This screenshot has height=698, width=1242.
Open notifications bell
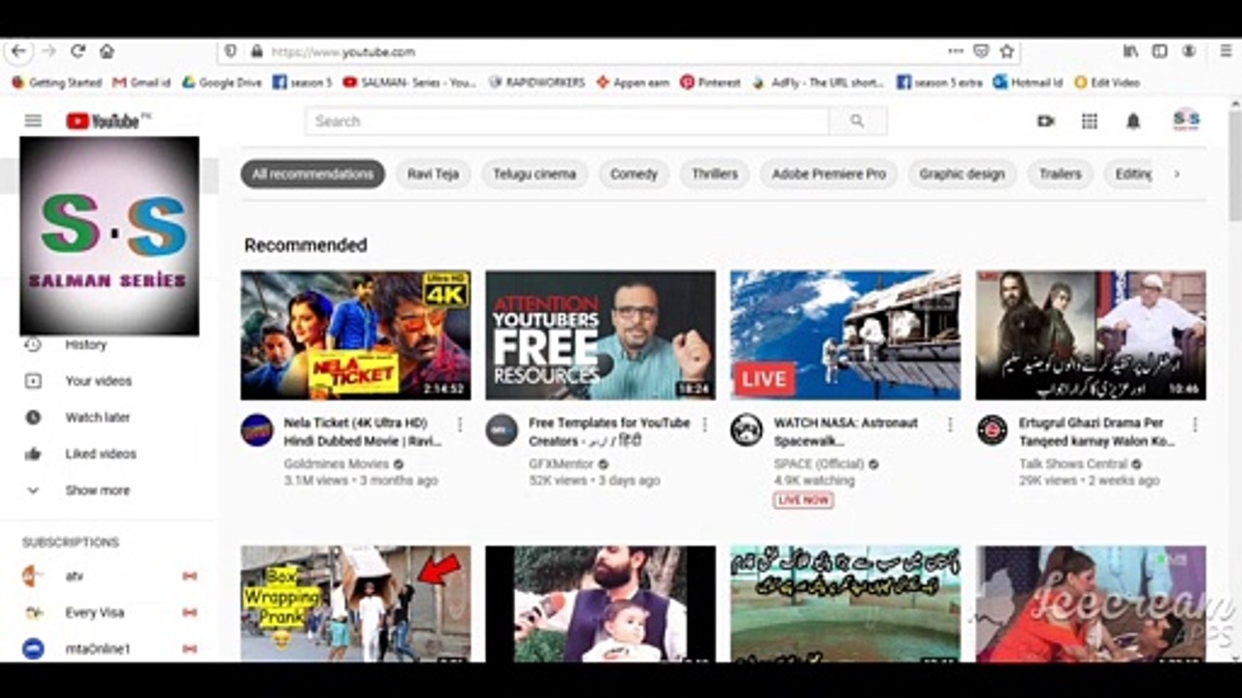[1132, 121]
